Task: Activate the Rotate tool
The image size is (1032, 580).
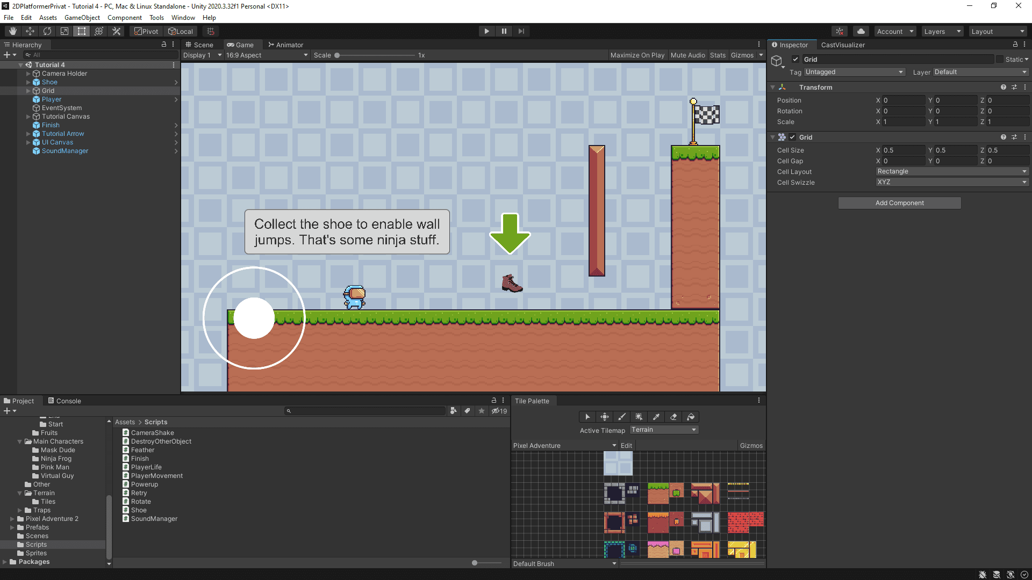Action: click(47, 31)
